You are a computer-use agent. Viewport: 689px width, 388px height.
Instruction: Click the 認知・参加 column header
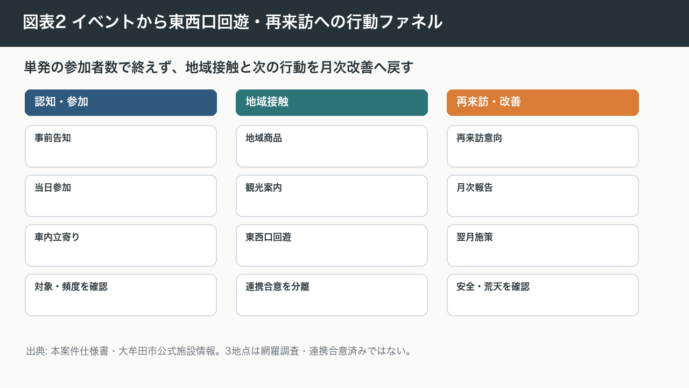tap(121, 102)
